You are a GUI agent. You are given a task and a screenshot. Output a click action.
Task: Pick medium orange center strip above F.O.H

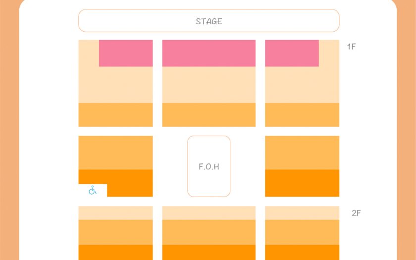[x=208, y=114]
